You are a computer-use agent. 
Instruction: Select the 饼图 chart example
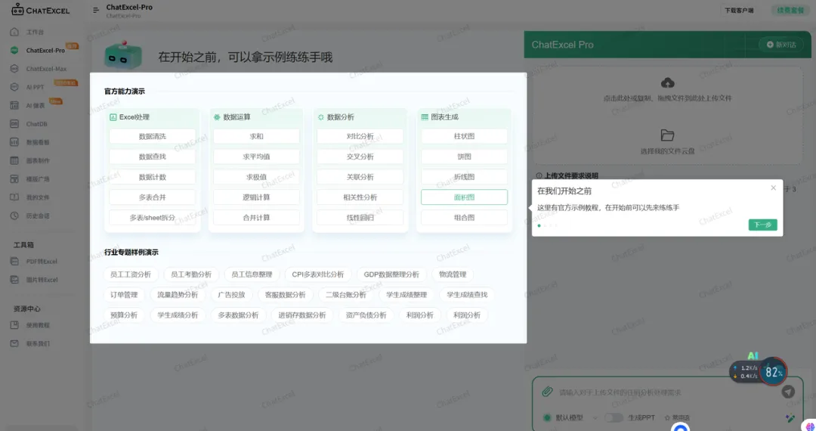coord(464,157)
